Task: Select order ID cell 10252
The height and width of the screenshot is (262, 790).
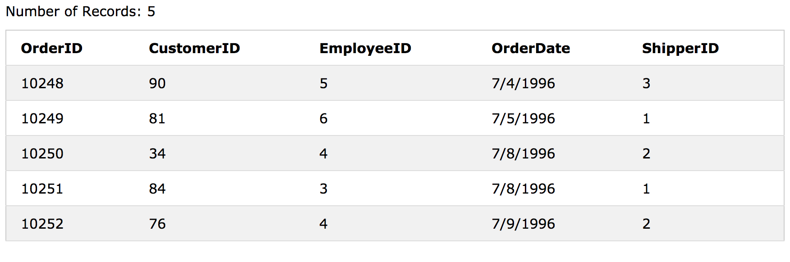Action: [x=42, y=224]
